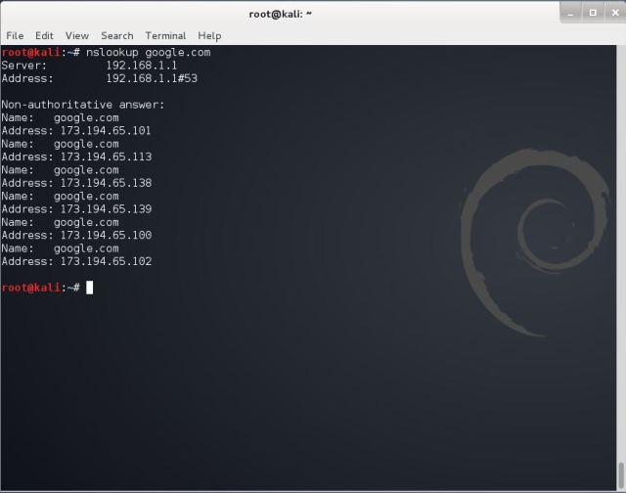
Task: Open the Edit menu
Action: [x=44, y=35]
